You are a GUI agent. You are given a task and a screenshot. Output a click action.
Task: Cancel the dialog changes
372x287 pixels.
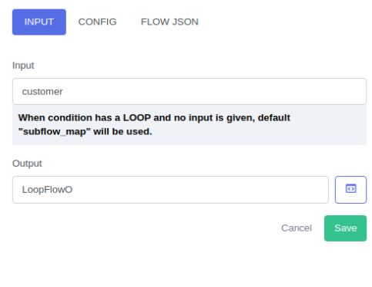[297, 228]
